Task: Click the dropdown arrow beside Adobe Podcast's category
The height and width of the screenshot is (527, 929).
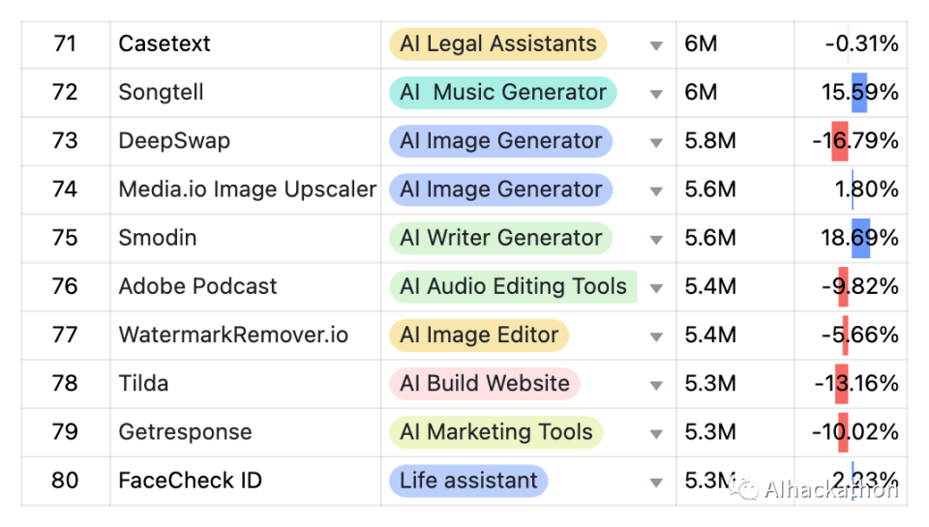Action: [x=656, y=288]
